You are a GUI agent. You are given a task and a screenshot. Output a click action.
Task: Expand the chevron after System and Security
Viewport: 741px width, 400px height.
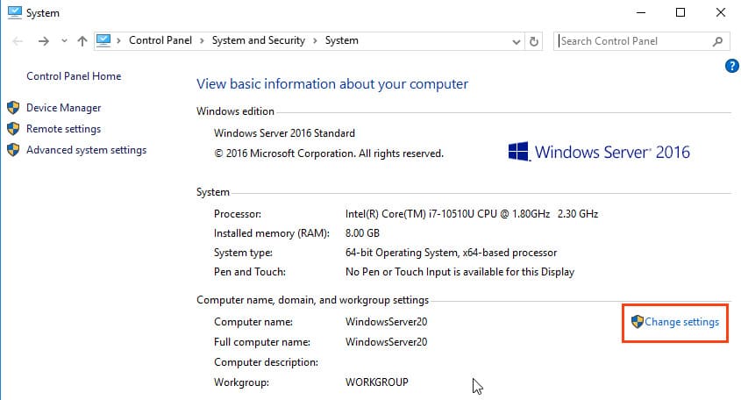click(316, 40)
